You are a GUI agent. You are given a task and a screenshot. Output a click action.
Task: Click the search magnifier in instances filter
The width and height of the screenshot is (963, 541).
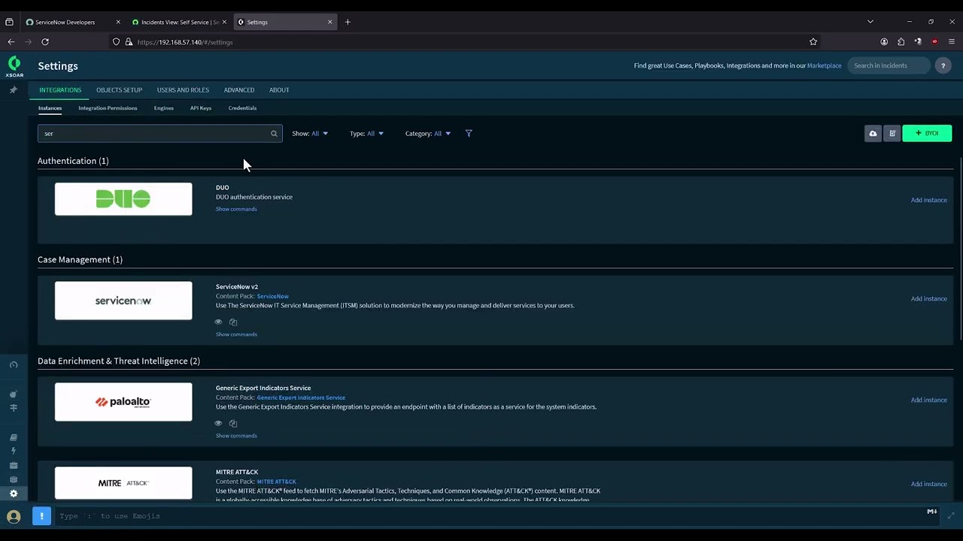tap(274, 134)
